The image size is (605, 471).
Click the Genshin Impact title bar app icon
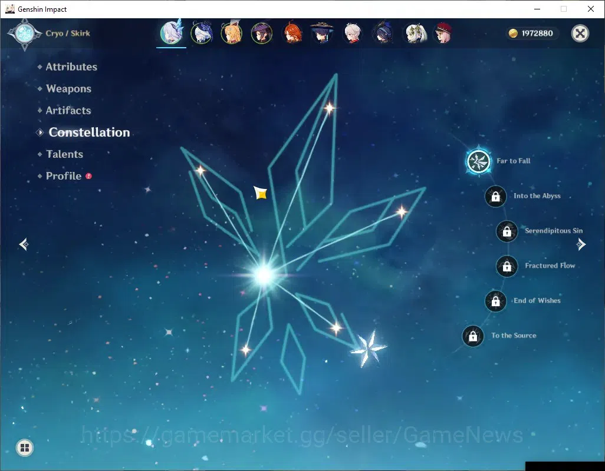pyautogui.click(x=10, y=9)
